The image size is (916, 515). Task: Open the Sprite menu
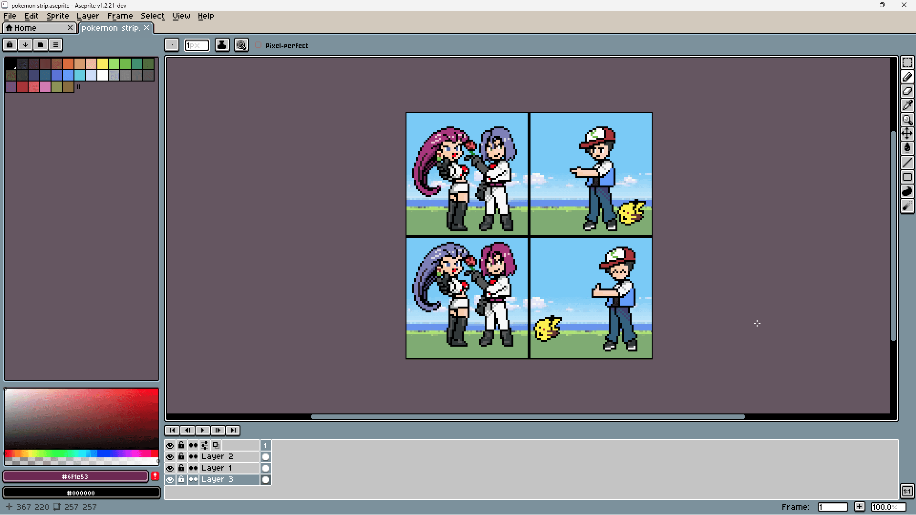coord(57,16)
